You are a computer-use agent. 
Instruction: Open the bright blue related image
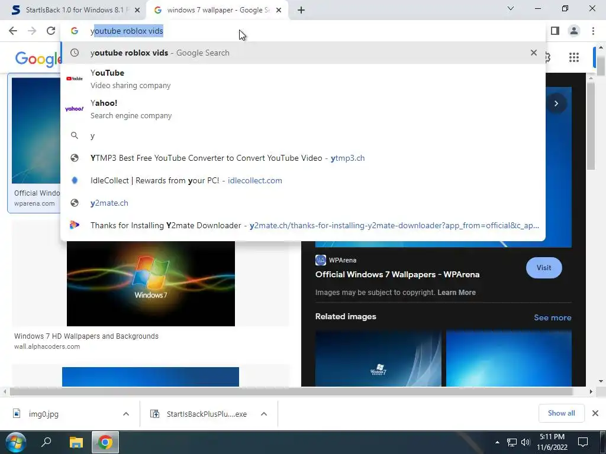click(x=508, y=358)
